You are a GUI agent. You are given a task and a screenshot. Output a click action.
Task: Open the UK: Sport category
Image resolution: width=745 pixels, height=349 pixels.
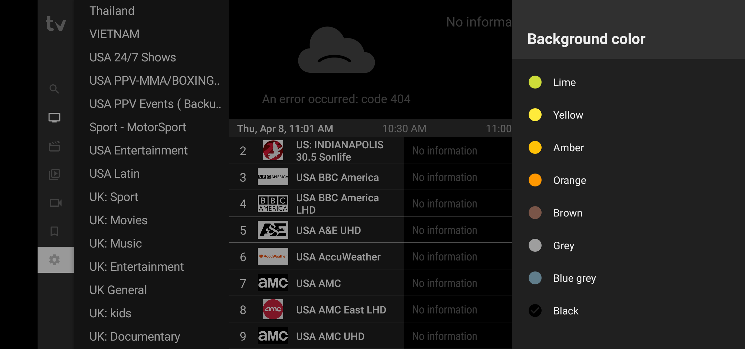pos(114,197)
